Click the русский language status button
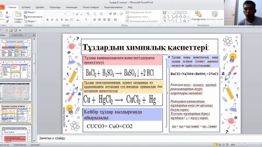 pos(35,145)
